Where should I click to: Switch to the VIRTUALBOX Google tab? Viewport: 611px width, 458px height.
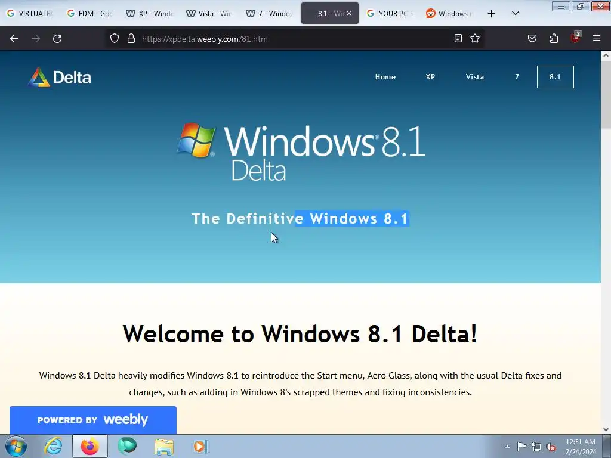tap(30, 14)
